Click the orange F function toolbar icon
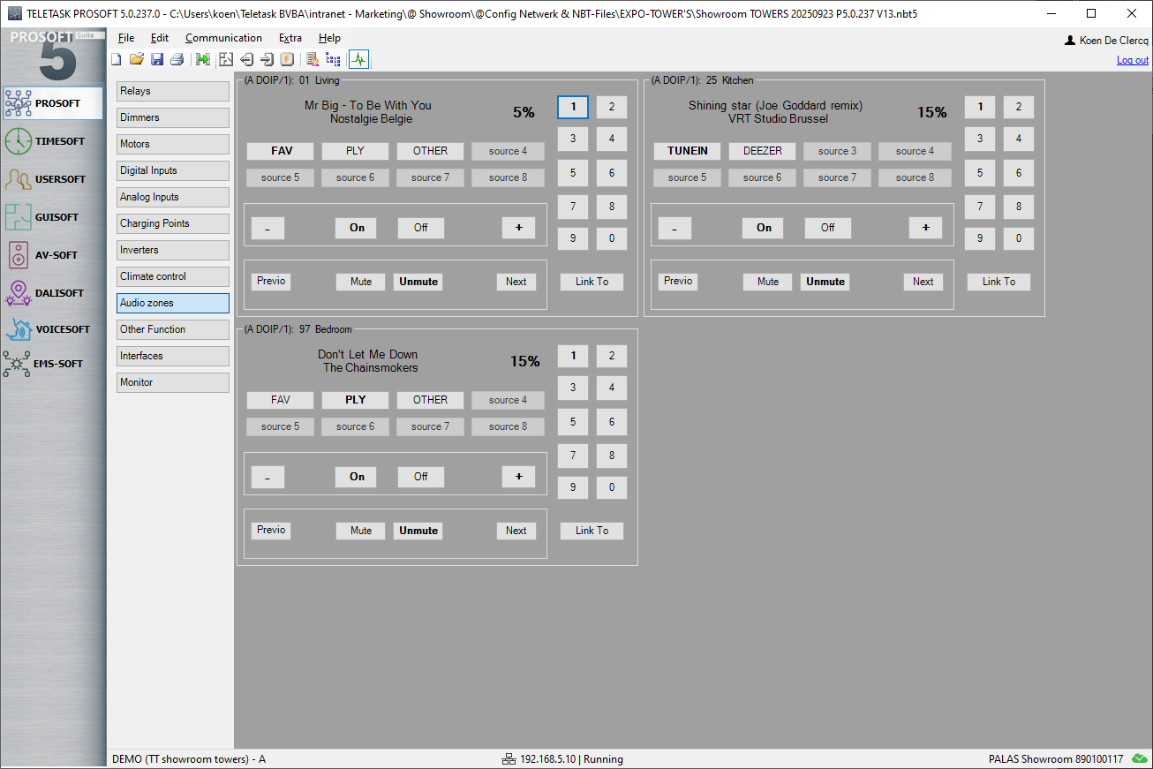The width and height of the screenshot is (1153, 769). tap(287, 59)
